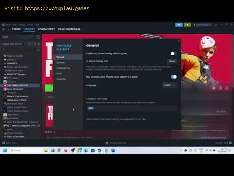This screenshot has width=234, height=176.
Task: Open game settings gear icon on the game page
Action: 214,88
